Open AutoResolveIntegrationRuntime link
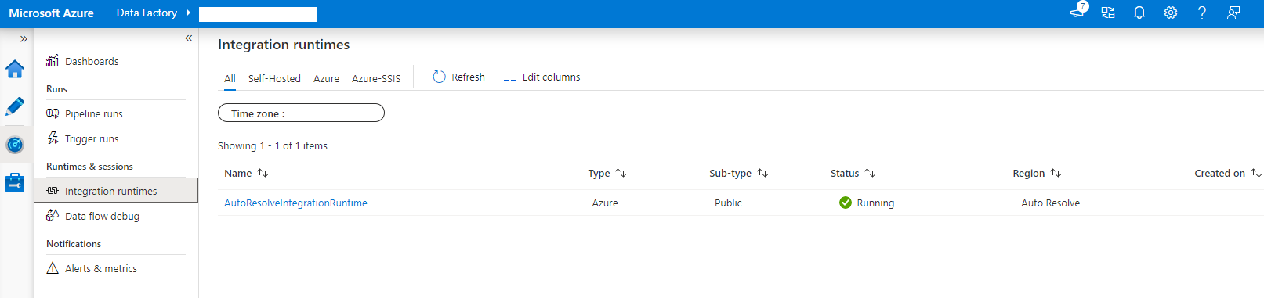The width and height of the screenshot is (1264, 298). point(295,203)
